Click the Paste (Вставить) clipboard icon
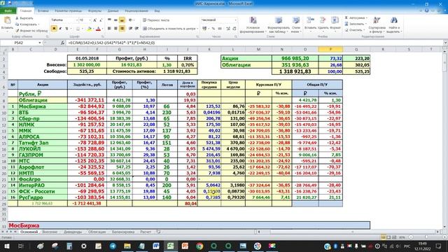The height and width of the screenshot is (252, 448). coord(7,20)
